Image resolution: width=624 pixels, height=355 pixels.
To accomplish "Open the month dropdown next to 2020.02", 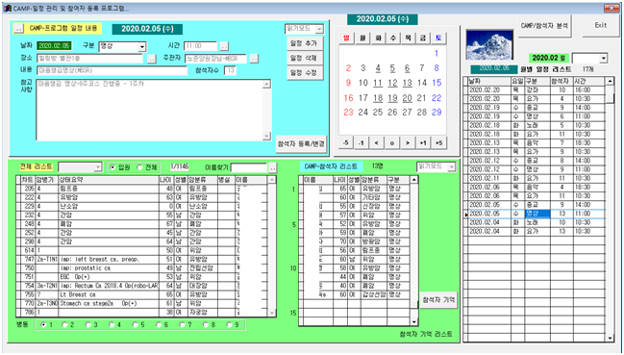I will [604, 58].
